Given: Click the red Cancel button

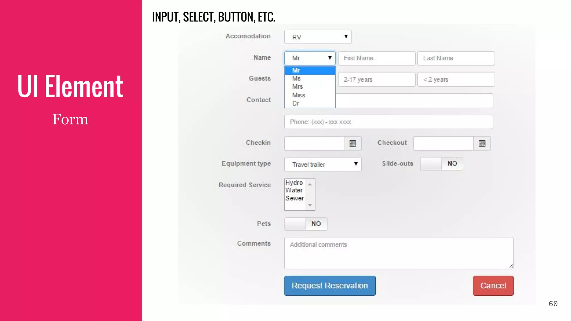Looking at the screenshot, I should 493,286.
